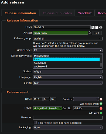Screen dimensions: 106x134
Task: Click the Add release event link
Action: 89,104
